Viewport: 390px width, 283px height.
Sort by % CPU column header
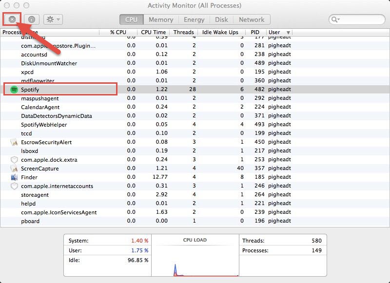118,32
